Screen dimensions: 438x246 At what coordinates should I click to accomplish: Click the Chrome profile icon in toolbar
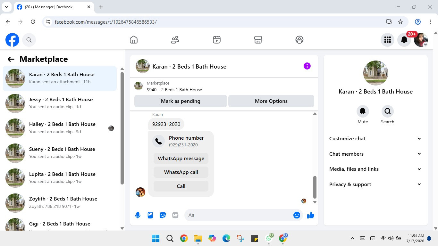click(x=418, y=22)
